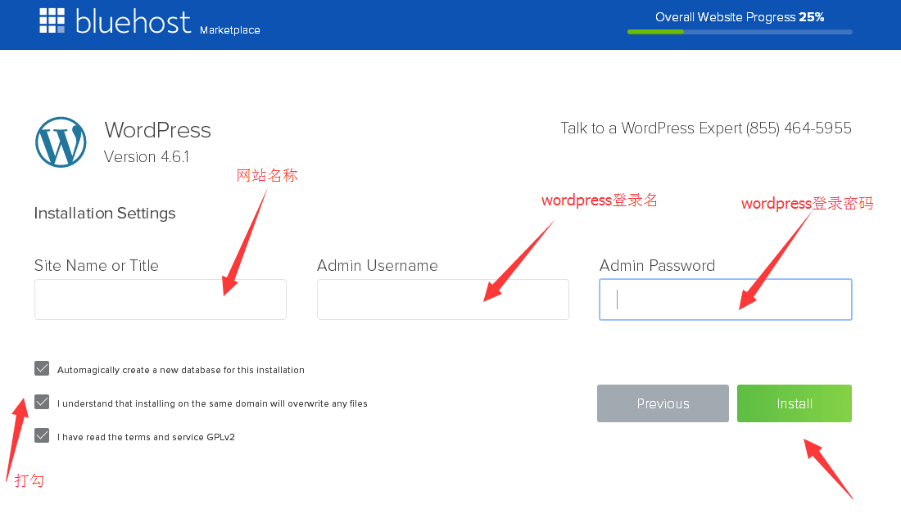Click the Admin Password text field
Image resolution: width=901 pixels, height=527 pixels.
tap(725, 300)
